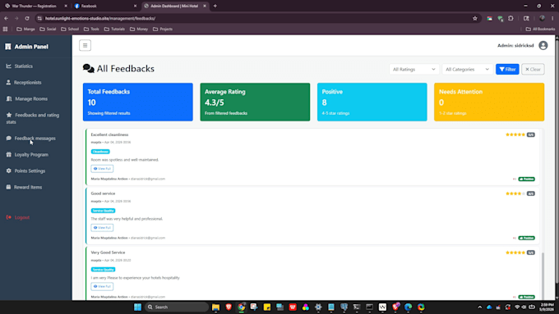This screenshot has width=559, height=314.
Task: Click the Total Feedbacks card
Action: [x=138, y=102]
